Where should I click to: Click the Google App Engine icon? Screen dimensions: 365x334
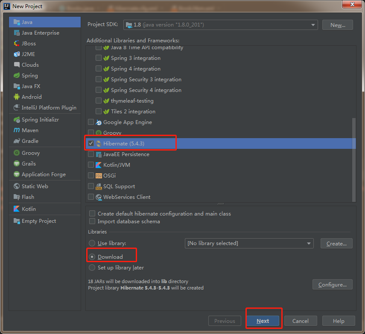pyautogui.click(x=99, y=122)
